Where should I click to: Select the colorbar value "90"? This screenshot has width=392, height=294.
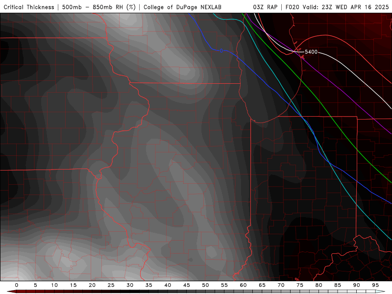(x=356, y=285)
